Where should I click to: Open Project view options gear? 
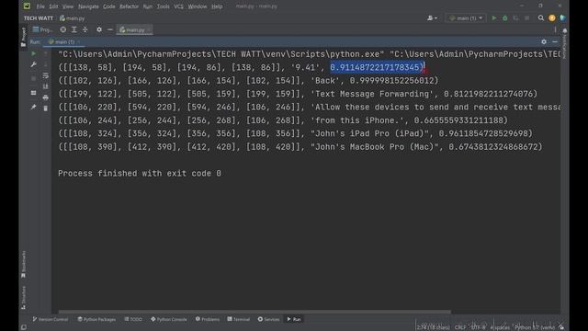[x=99, y=29]
